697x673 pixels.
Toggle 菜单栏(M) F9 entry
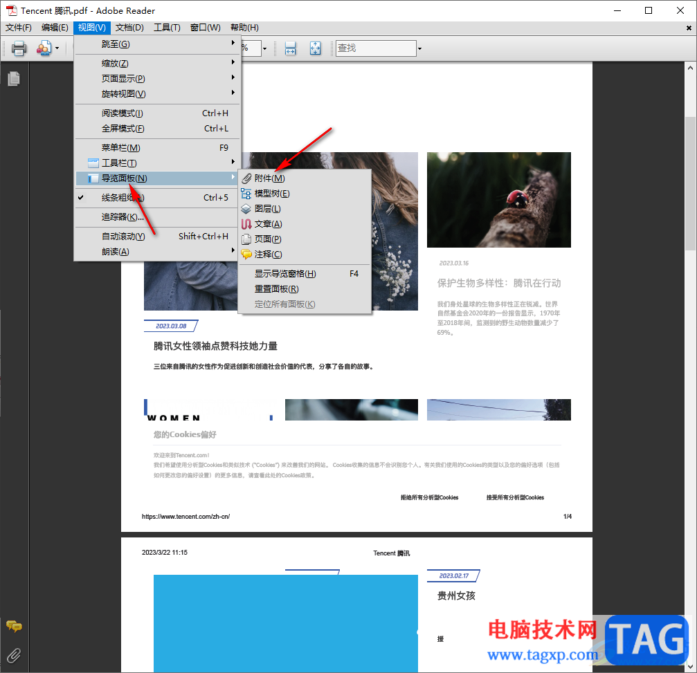[x=158, y=148]
